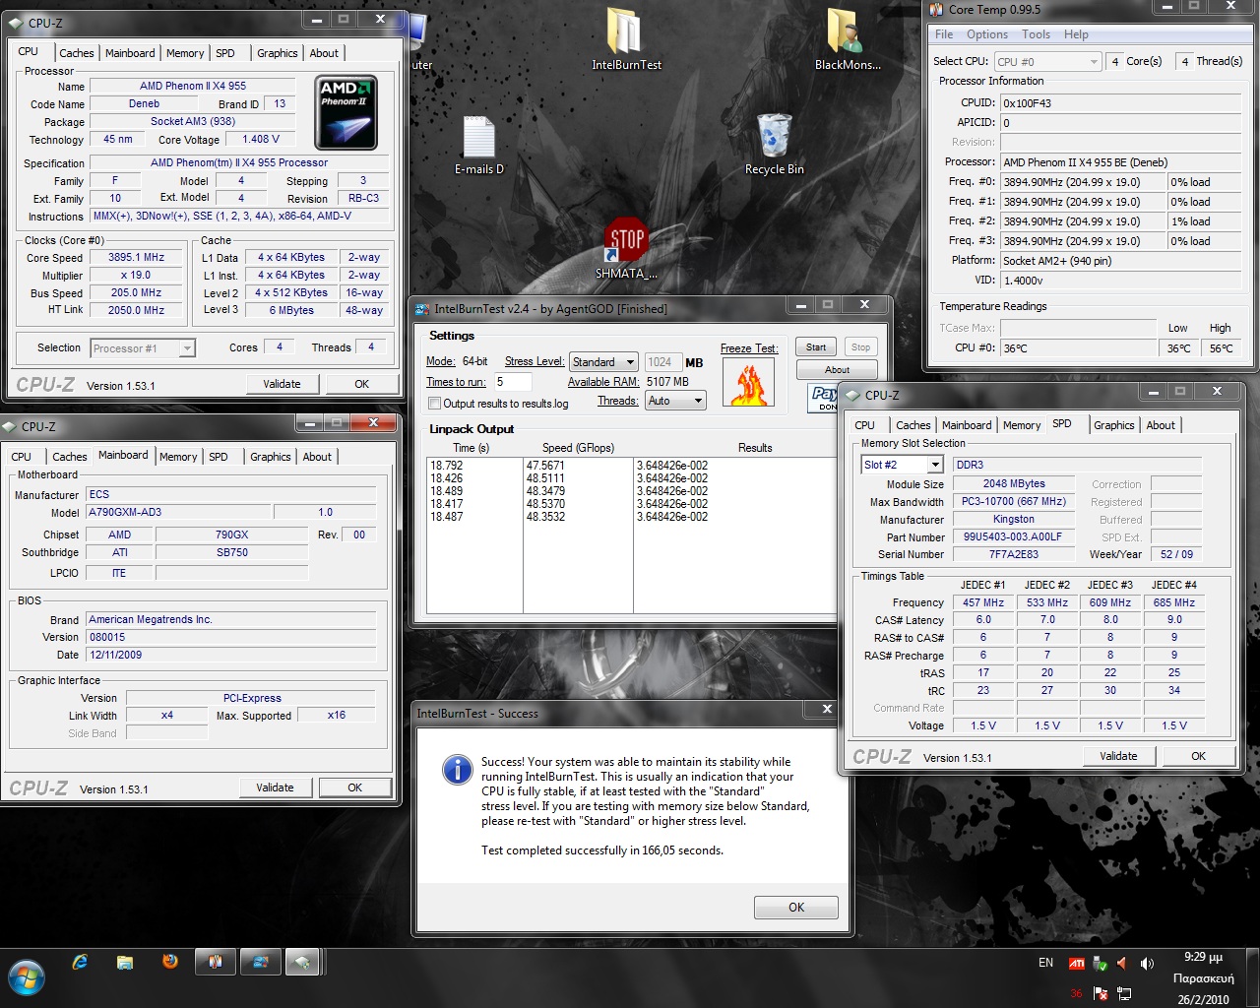Open About tab in the Processor CPU-Z window
This screenshot has height=1008, width=1260.
tap(324, 53)
